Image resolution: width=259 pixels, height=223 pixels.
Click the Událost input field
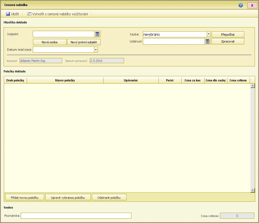(x=174, y=41)
